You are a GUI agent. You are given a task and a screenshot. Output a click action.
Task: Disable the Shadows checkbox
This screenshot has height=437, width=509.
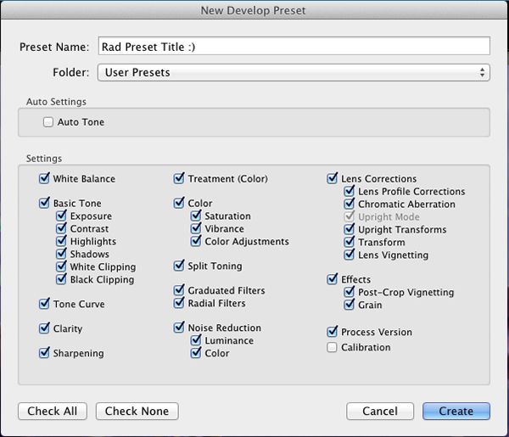click(x=61, y=254)
